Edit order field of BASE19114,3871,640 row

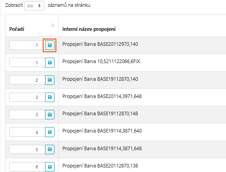pos(27,132)
